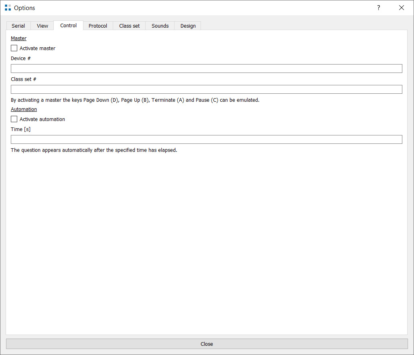The image size is (414, 355).
Task: Open the View tab
Action: click(x=43, y=26)
